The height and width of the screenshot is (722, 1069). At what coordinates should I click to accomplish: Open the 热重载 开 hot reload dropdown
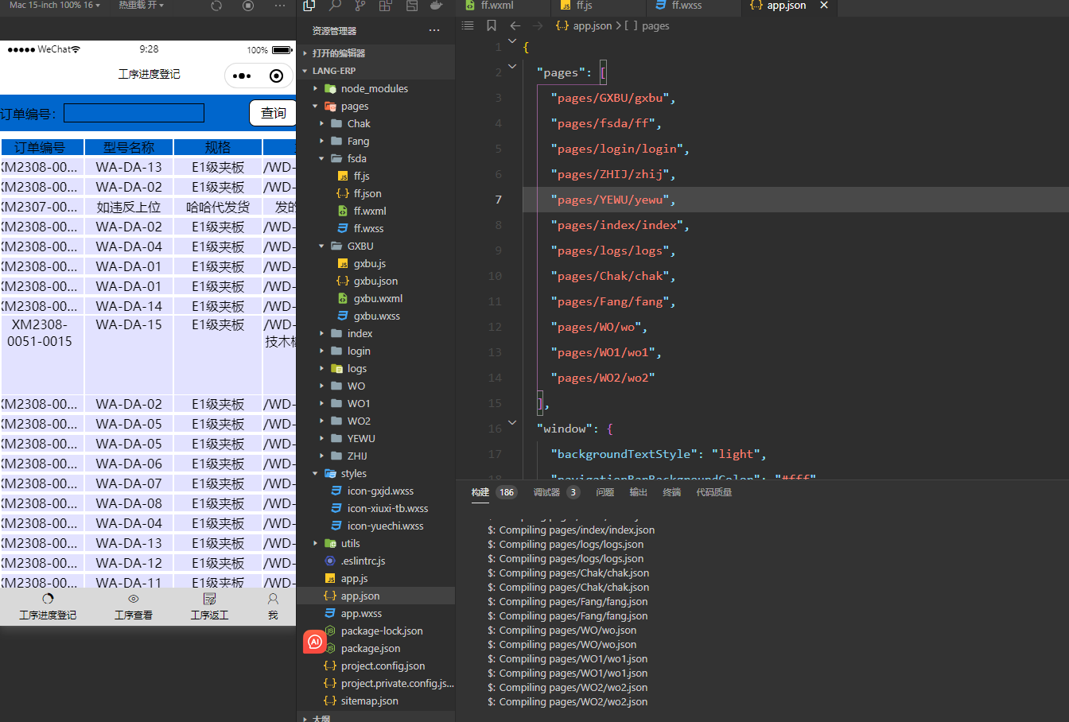point(141,5)
